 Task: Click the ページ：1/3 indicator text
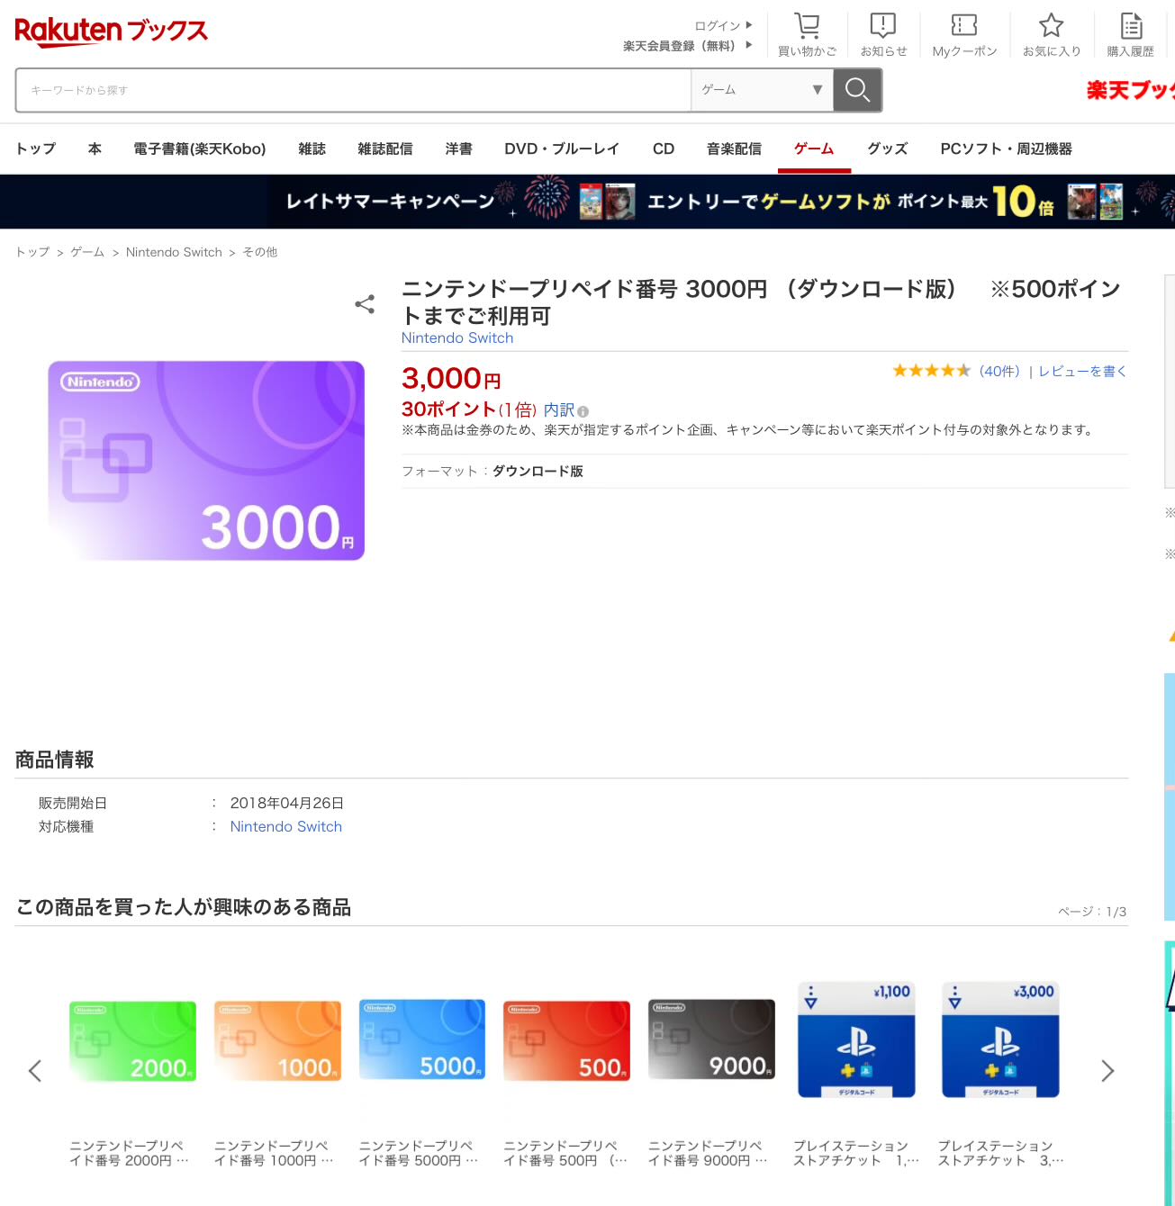point(1092,912)
